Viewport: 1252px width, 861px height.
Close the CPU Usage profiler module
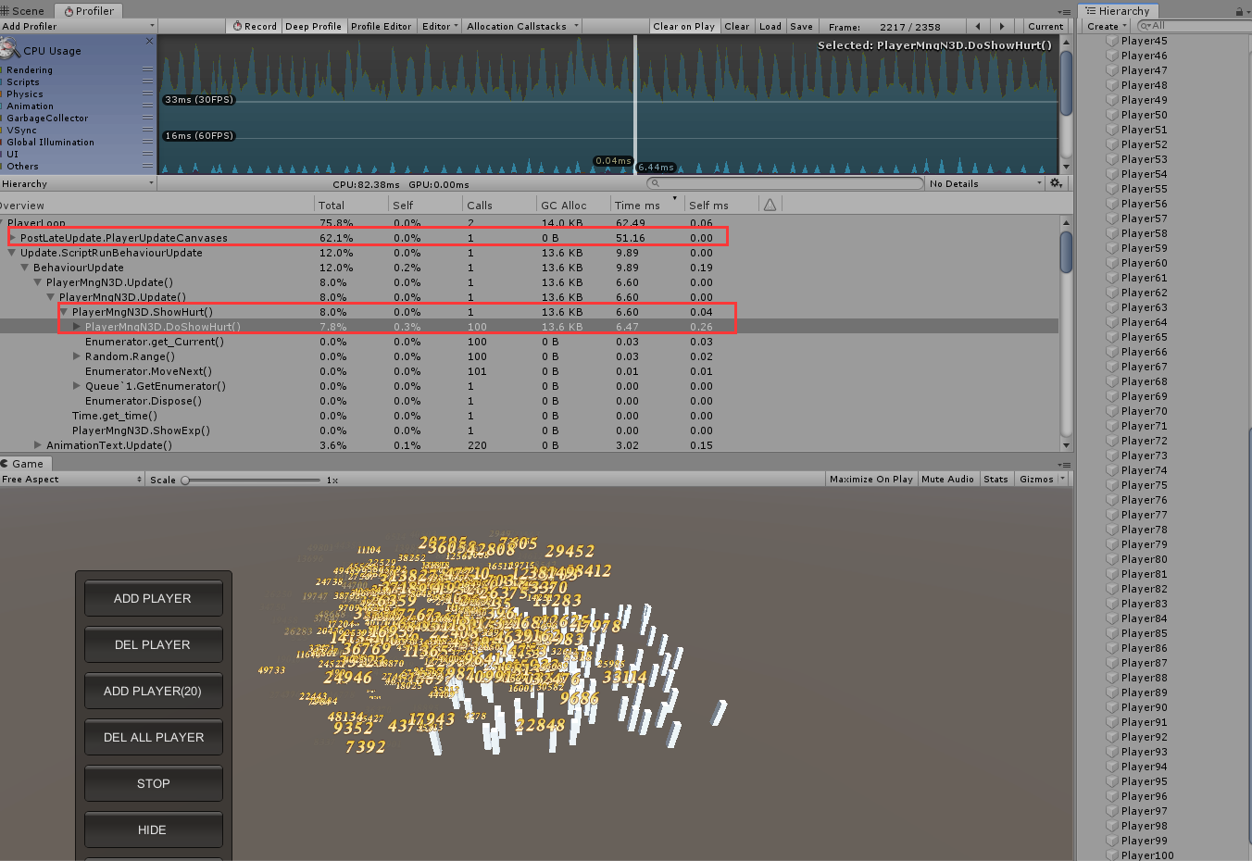[149, 42]
